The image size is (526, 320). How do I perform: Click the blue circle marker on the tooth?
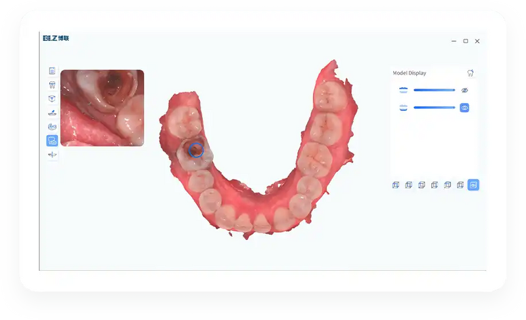[196, 150]
